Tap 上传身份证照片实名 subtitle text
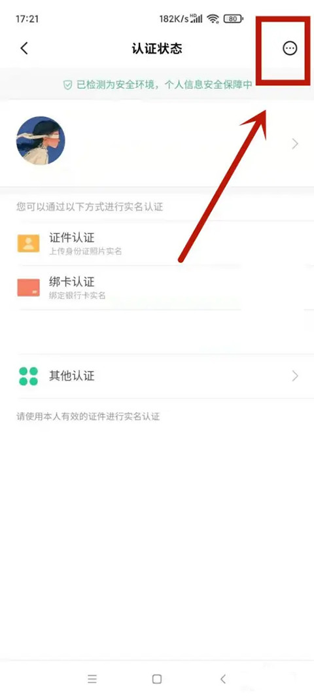 click(85, 251)
